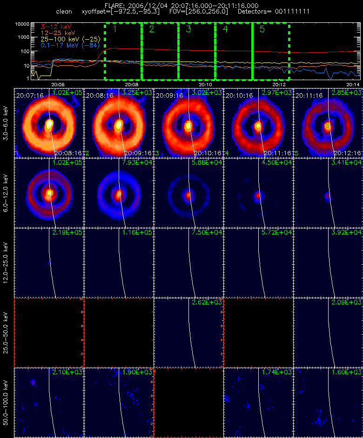Select the 25.0-50.0 keV image labeled 2.09E+03
This screenshot has height=438, width=363.
pyautogui.click(x=328, y=333)
